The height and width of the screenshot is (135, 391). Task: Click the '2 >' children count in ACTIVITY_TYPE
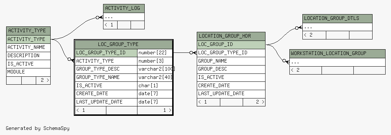43,80
